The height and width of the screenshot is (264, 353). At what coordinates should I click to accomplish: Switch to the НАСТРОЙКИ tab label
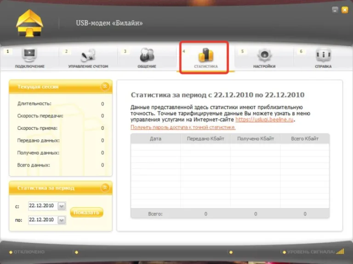click(264, 66)
